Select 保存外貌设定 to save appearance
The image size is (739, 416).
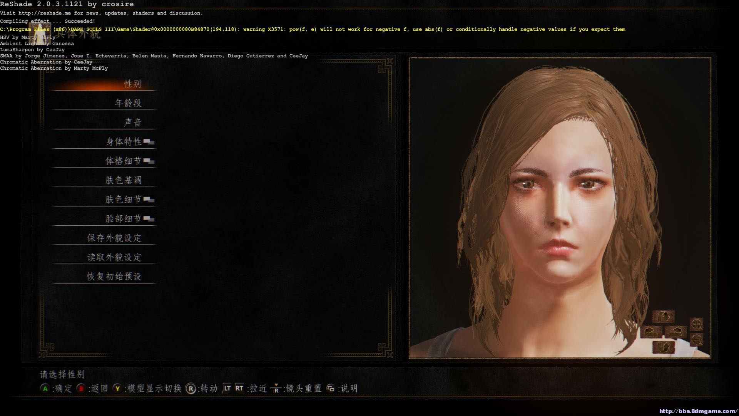pyautogui.click(x=104, y=238)
